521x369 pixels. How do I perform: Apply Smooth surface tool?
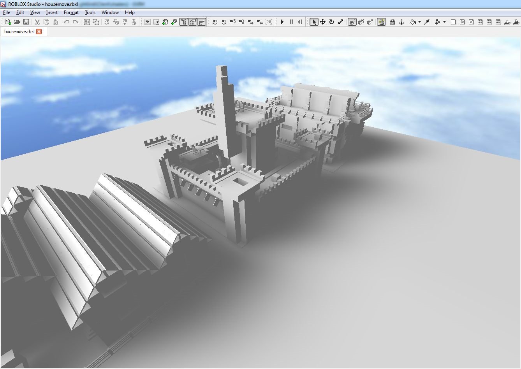pyautogui.click(x=453, y=22)
